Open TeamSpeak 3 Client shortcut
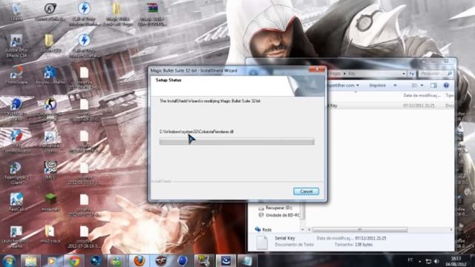 [16, 173]
